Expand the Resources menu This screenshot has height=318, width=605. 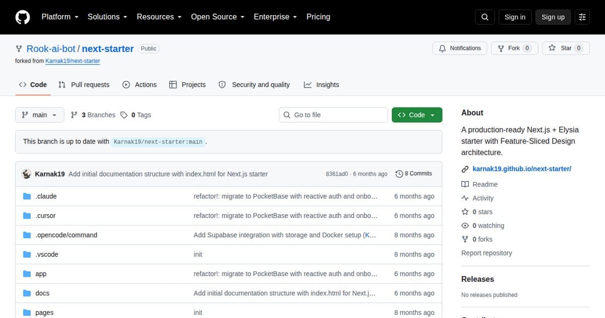click(159, 17)
